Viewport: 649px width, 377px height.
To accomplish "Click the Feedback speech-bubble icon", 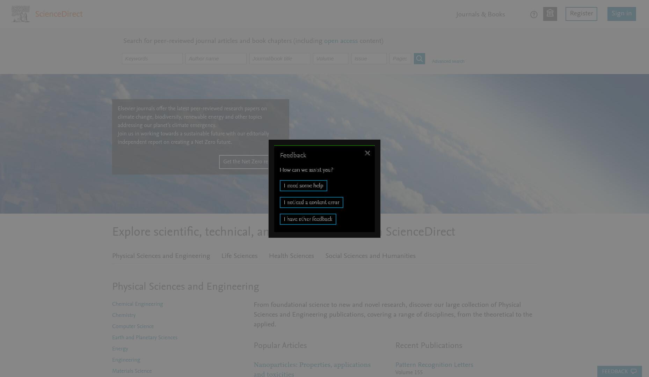I will click(x=634, y=371).
